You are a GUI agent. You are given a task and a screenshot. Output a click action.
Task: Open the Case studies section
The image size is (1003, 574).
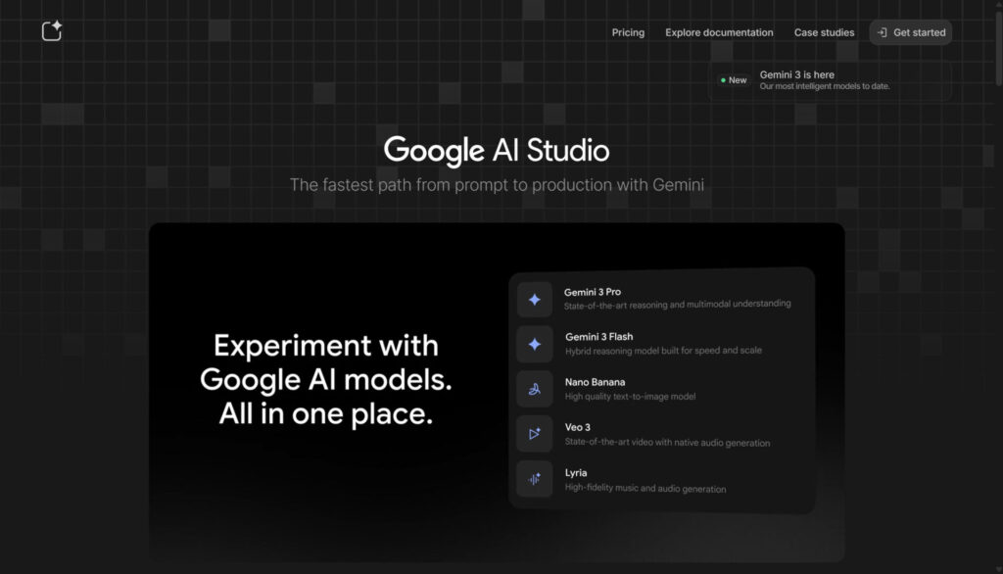point(824,32)
